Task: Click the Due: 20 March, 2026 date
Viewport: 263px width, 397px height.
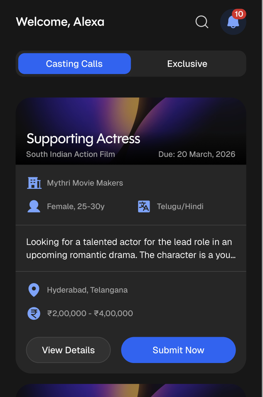Action: click(x=197, y=154)
